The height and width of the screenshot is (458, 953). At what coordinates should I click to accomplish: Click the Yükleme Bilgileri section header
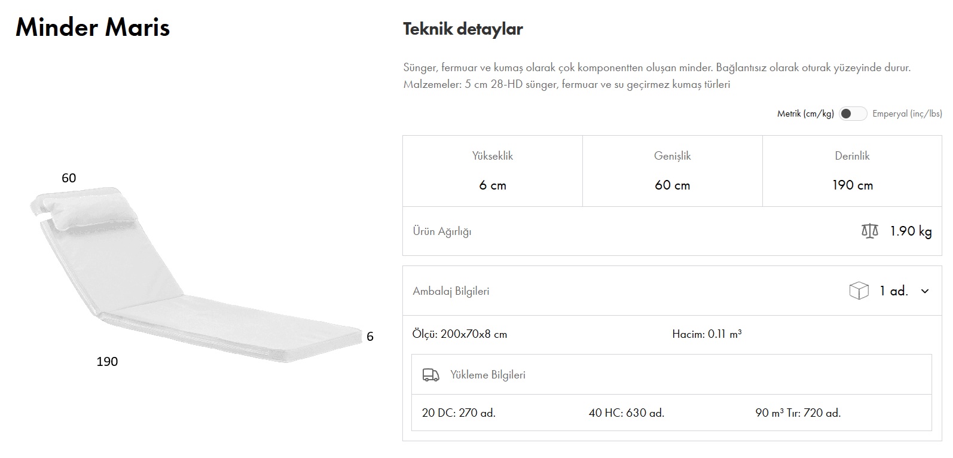(x=487, y=375)
